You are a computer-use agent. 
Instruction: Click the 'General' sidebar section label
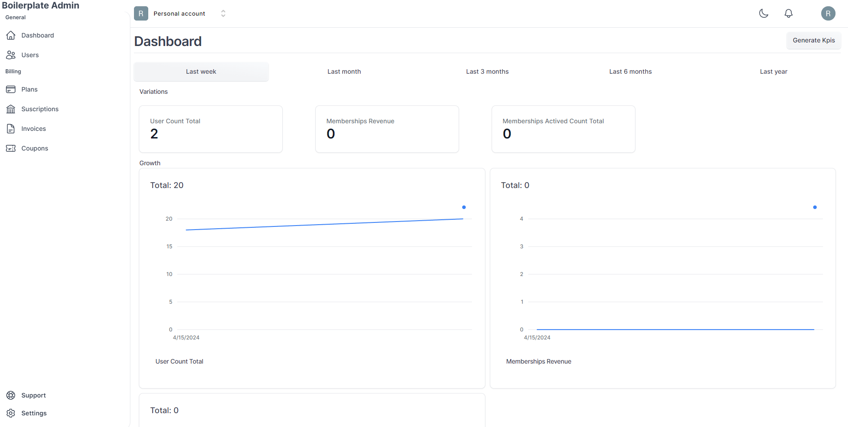[16, 17]
